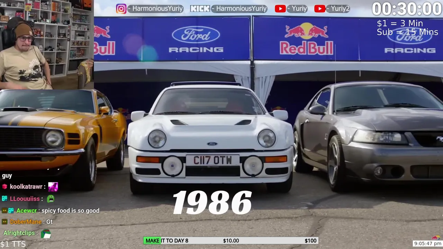Click koolkatrawr's red chat badge
Image resolution: width=443 pixels, height=249 pixels.
[x=4, y=187]
